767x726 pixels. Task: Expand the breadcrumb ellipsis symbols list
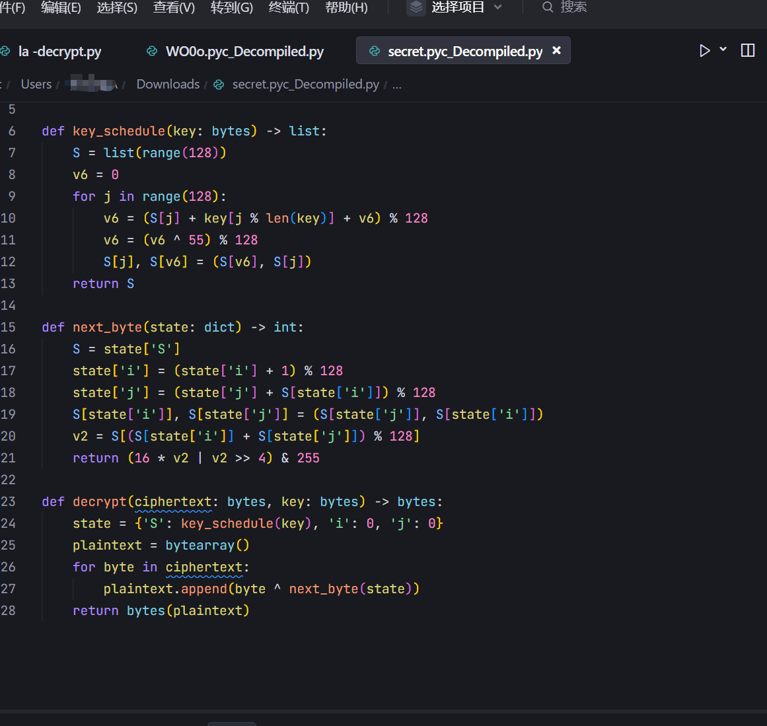pos(396,85)
